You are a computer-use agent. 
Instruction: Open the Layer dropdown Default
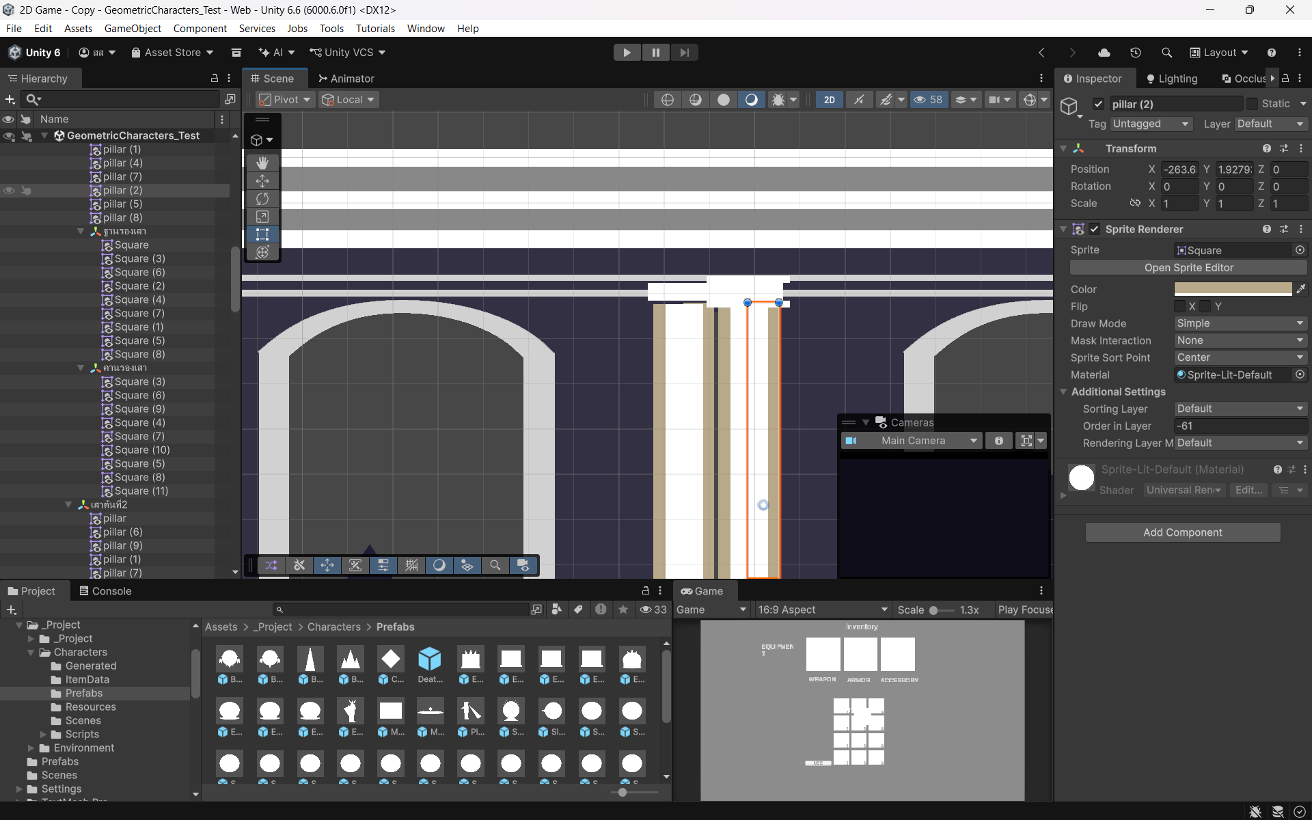click(x=1271, y=124)
